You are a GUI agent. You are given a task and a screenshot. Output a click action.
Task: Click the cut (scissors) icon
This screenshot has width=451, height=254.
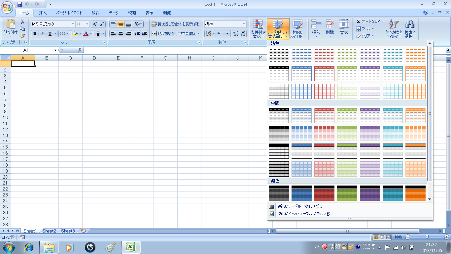coord(22,22)
